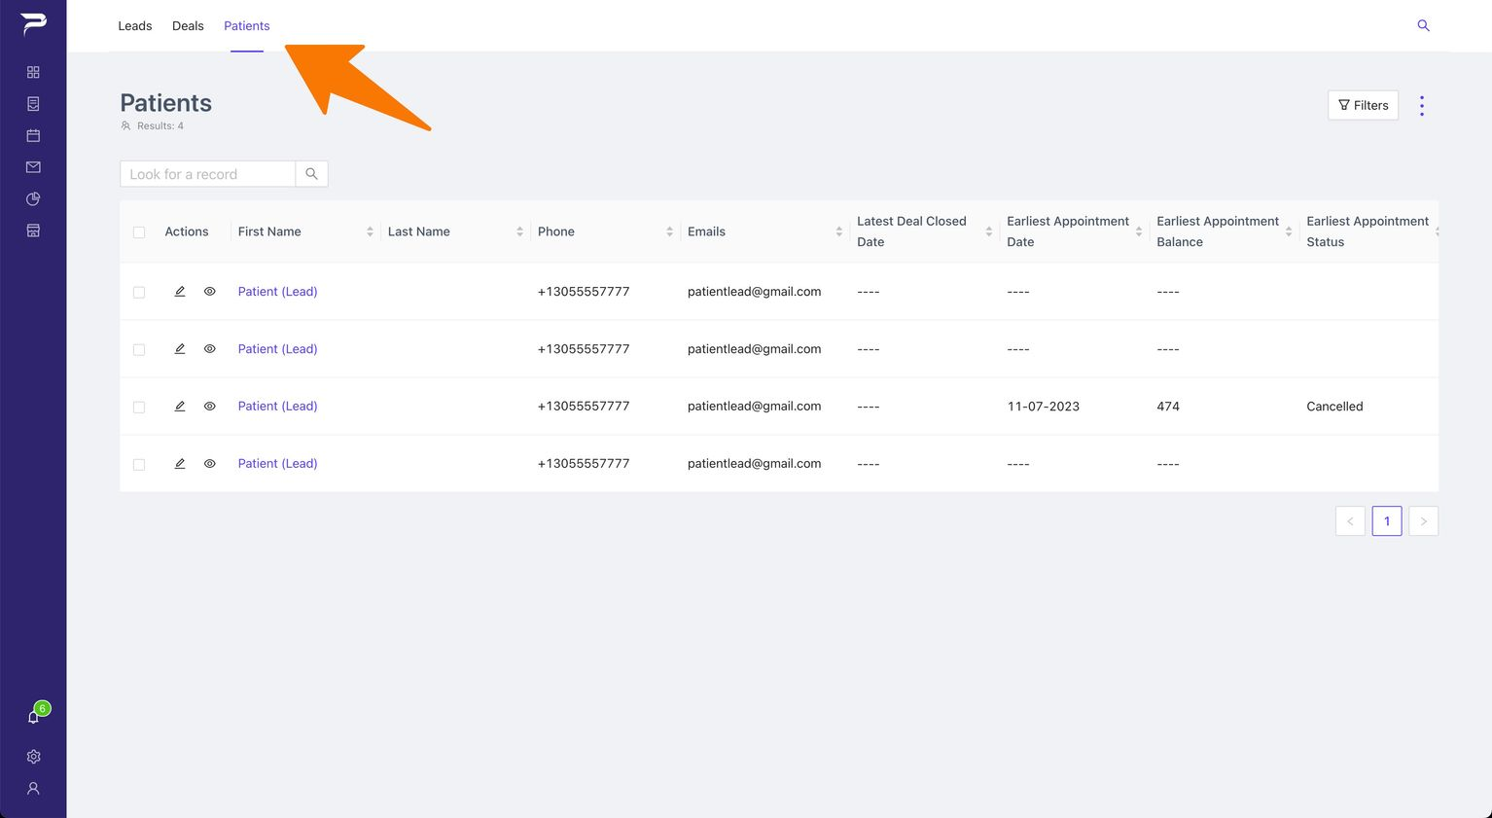Open the pie chart reports icon
The width and height of the screenshot is (1492, 818).
tap(33, 198)
